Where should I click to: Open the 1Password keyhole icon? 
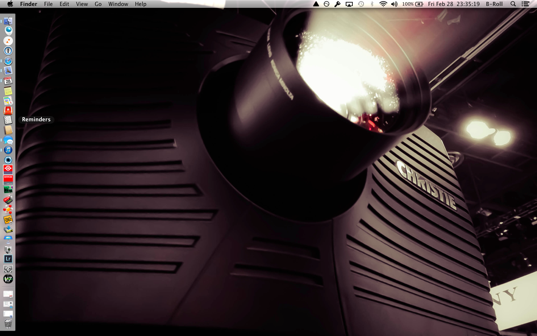[8, 51]
